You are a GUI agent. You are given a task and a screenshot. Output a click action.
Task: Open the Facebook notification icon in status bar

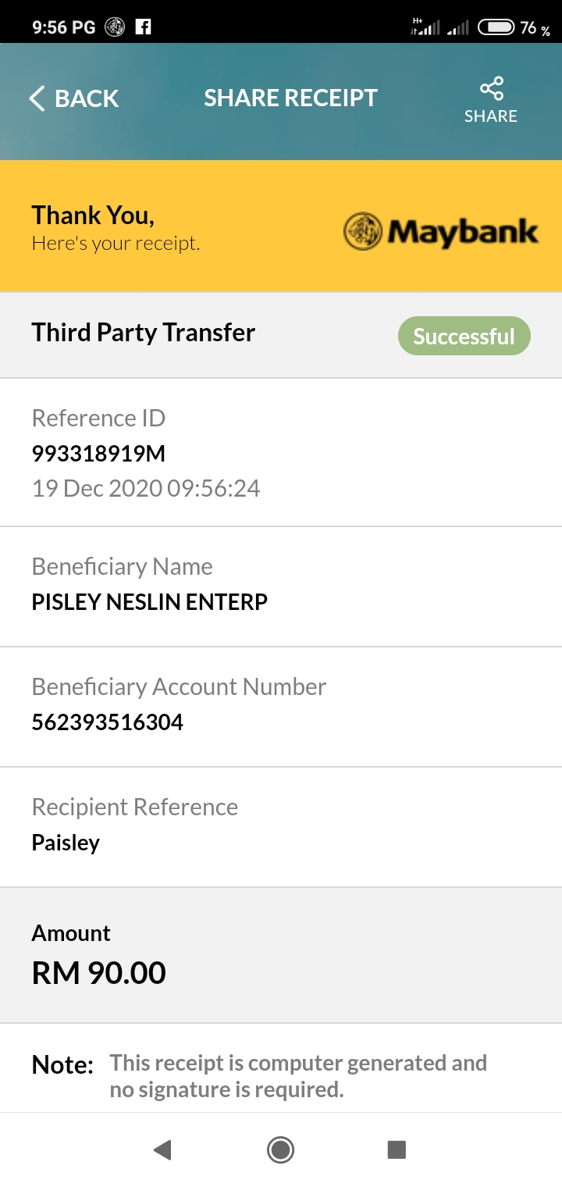pyautogui.click(x=143, y=27)
